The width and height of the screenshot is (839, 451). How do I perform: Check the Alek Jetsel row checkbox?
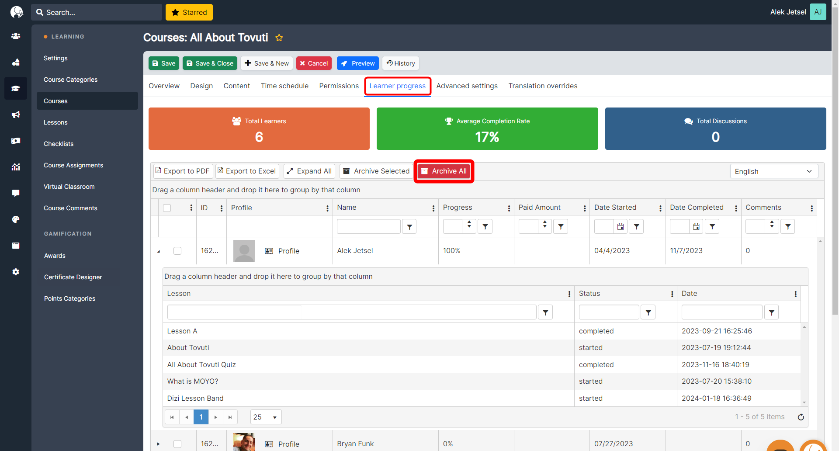click(x=177, y=251)
